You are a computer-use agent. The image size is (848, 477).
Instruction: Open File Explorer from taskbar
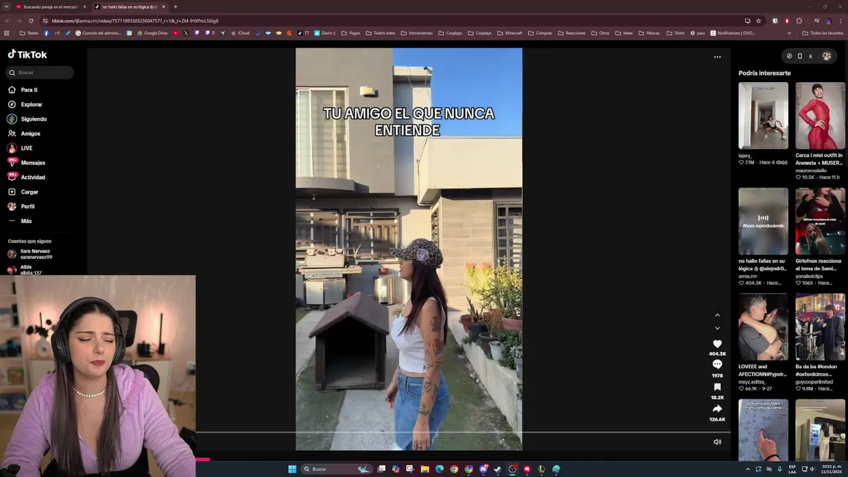425,469
